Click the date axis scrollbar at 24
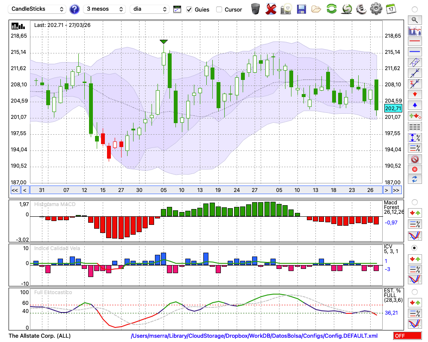The image size is (428, 342). click(237, 190)
